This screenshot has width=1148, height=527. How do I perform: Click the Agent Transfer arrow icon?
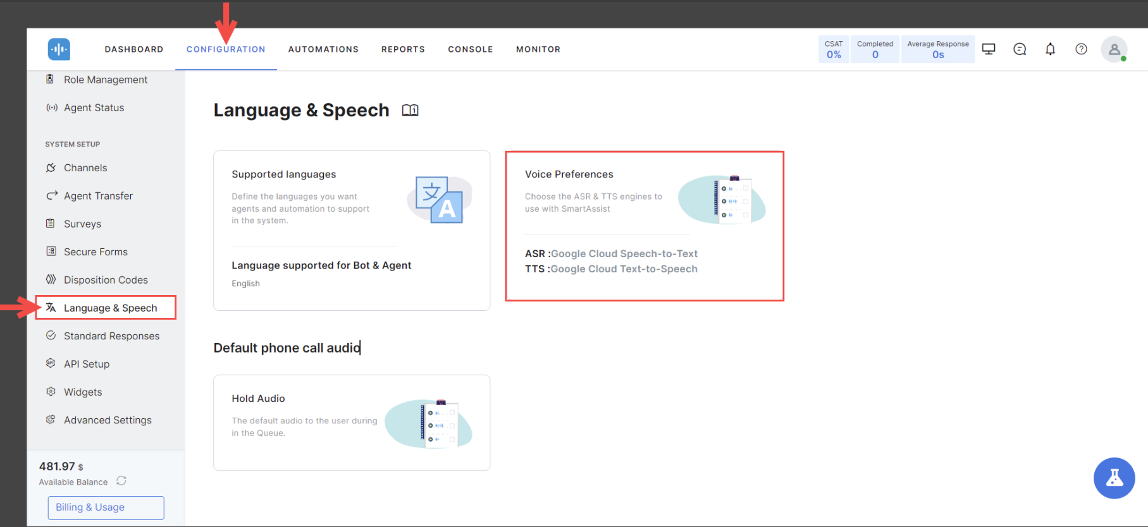[x=52, y=195]
